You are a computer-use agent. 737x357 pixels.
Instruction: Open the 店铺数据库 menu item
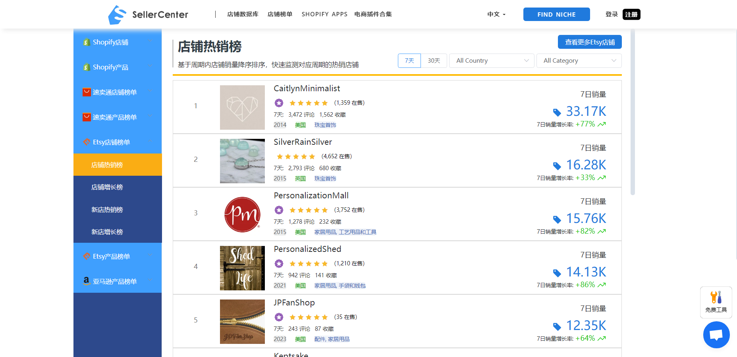coord(243,14)
